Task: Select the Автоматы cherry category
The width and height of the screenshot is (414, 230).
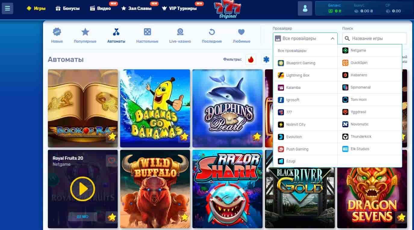Action: (x=116, y=35)
